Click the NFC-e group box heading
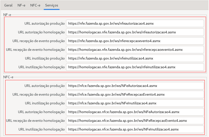 [8, 77]
